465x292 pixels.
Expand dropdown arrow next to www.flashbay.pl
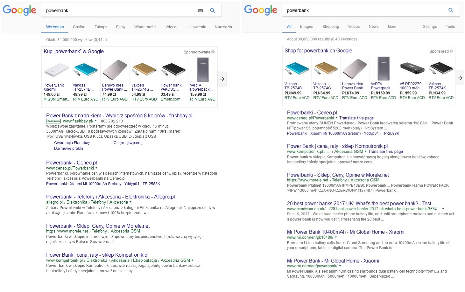(x=96, y=121)
